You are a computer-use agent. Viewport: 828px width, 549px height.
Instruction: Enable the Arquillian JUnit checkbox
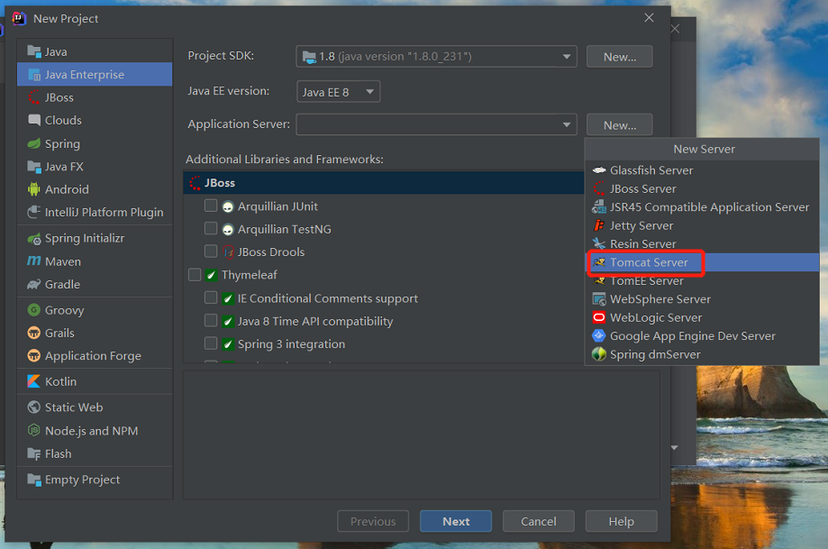click(211, 205)
